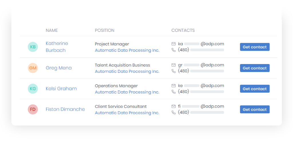Click the KG avatar for Kelsi Graham
Viewport: 293px width, 148px height.
33,89
